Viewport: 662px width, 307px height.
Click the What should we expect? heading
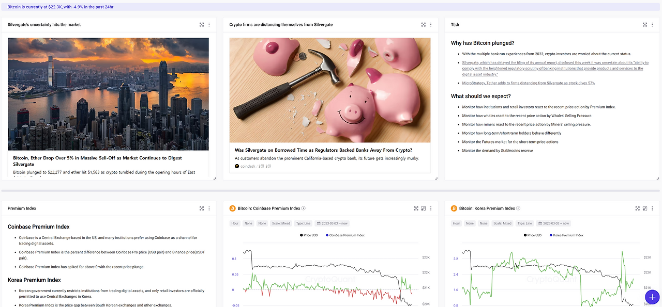pos(480,96)
